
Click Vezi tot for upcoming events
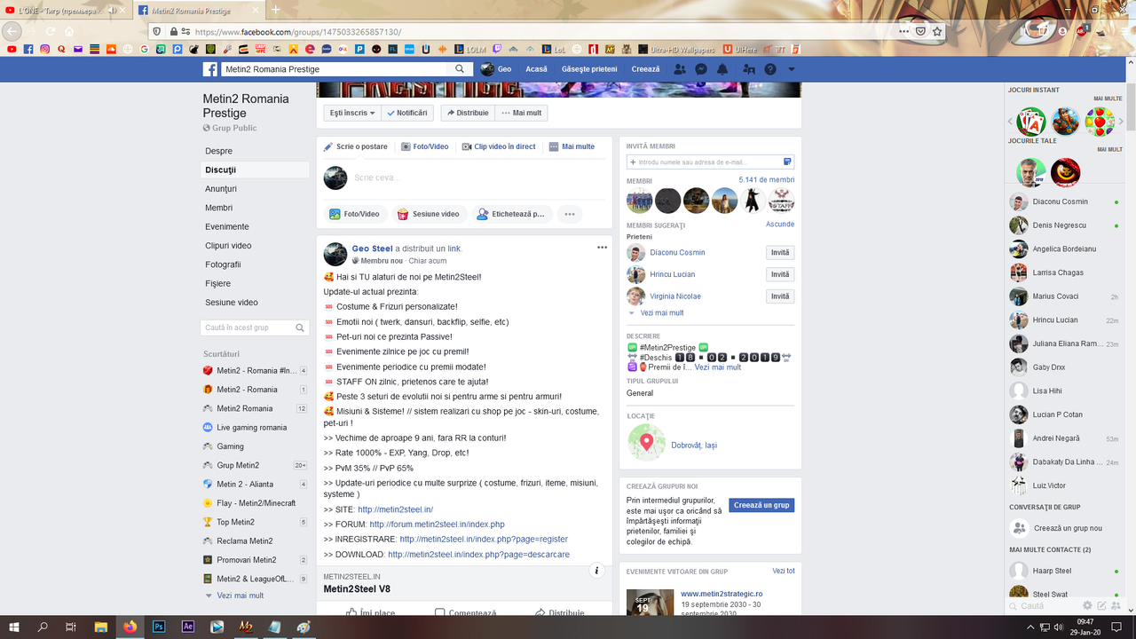pos(784,572)
